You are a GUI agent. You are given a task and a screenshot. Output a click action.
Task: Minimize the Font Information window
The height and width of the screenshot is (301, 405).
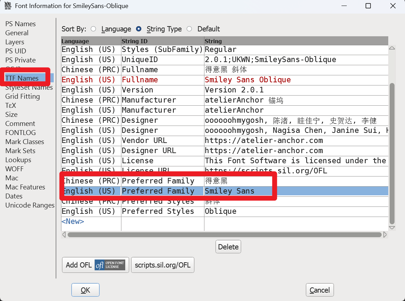click(x=344, y=6)
